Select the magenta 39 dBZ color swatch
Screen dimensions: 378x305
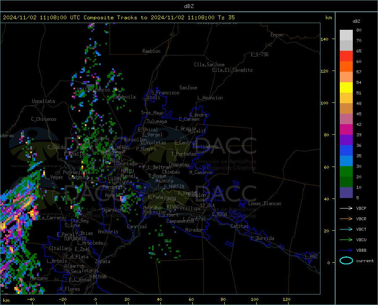[x=346, y=130]
